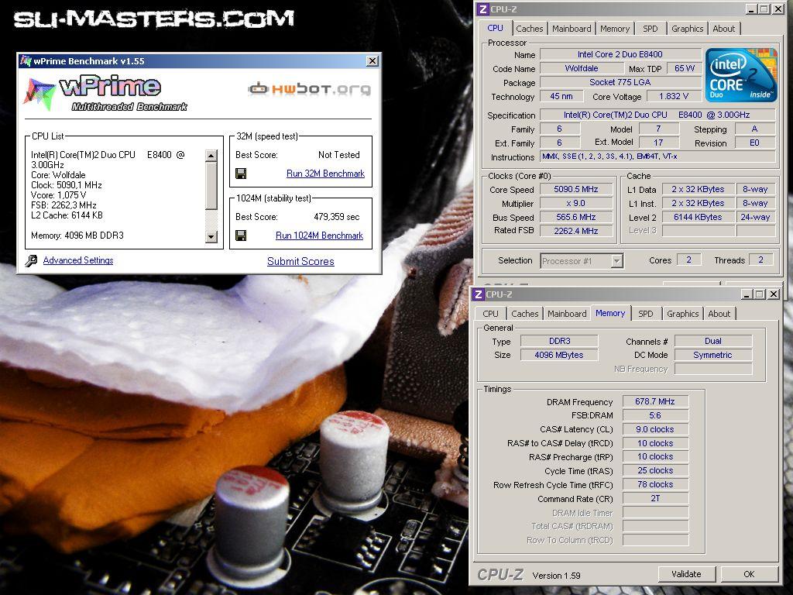Select Caches tab in lower CPU-Z window
This screenshot has height=595, width=793.
point(525,314)
